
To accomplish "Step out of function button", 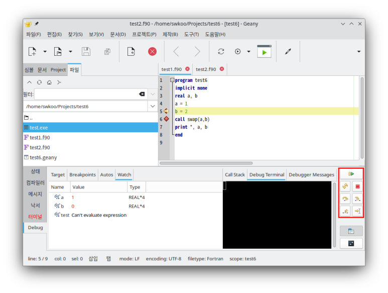I will click(345, 211).
